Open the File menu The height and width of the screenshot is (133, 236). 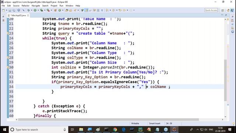click(x=3, y=6)
